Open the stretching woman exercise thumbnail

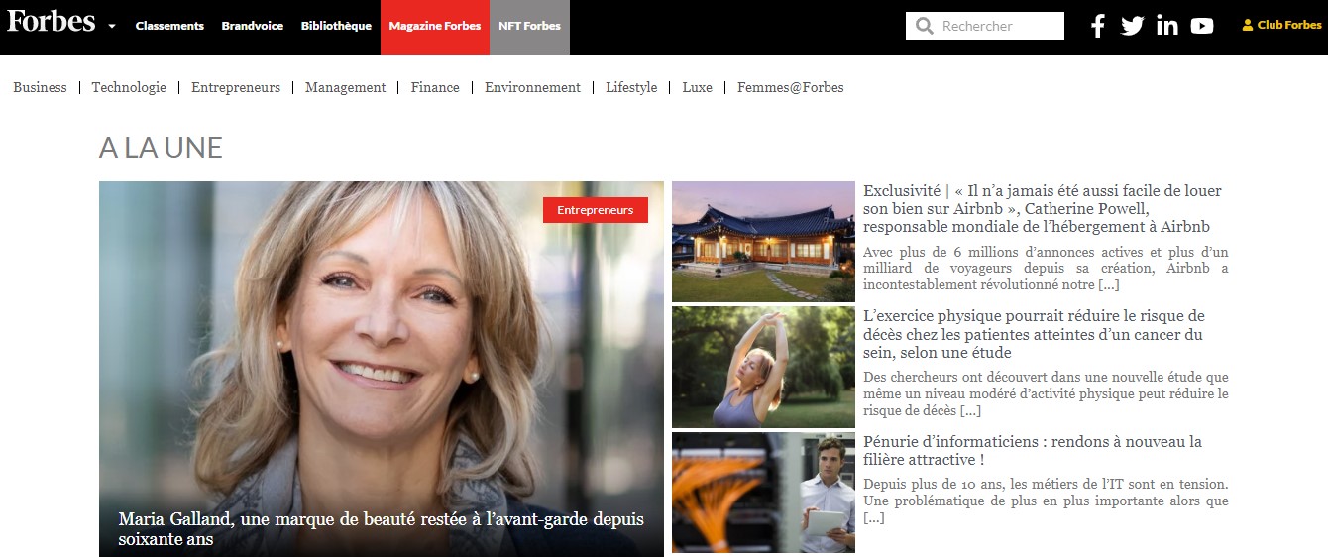pyautogui.click(x=763, y=367)
